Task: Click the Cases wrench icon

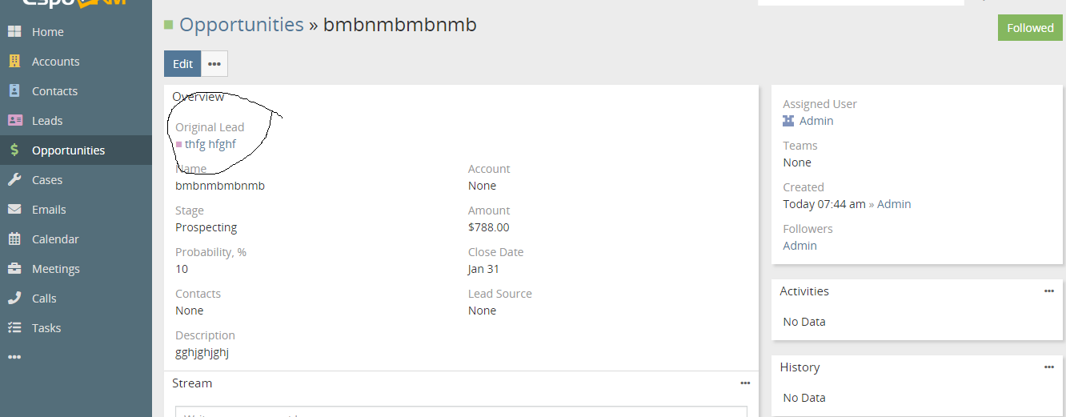Action: [x=14, y=180]
